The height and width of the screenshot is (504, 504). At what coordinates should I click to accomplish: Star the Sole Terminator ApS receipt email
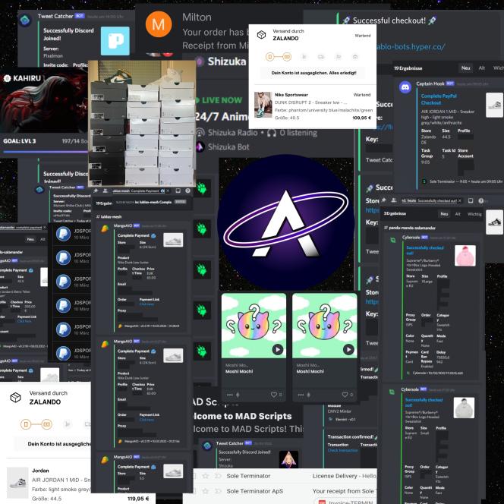[206, 491]
